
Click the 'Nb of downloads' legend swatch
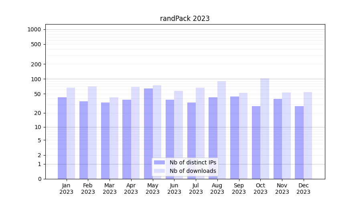click(x=159, y=171)
